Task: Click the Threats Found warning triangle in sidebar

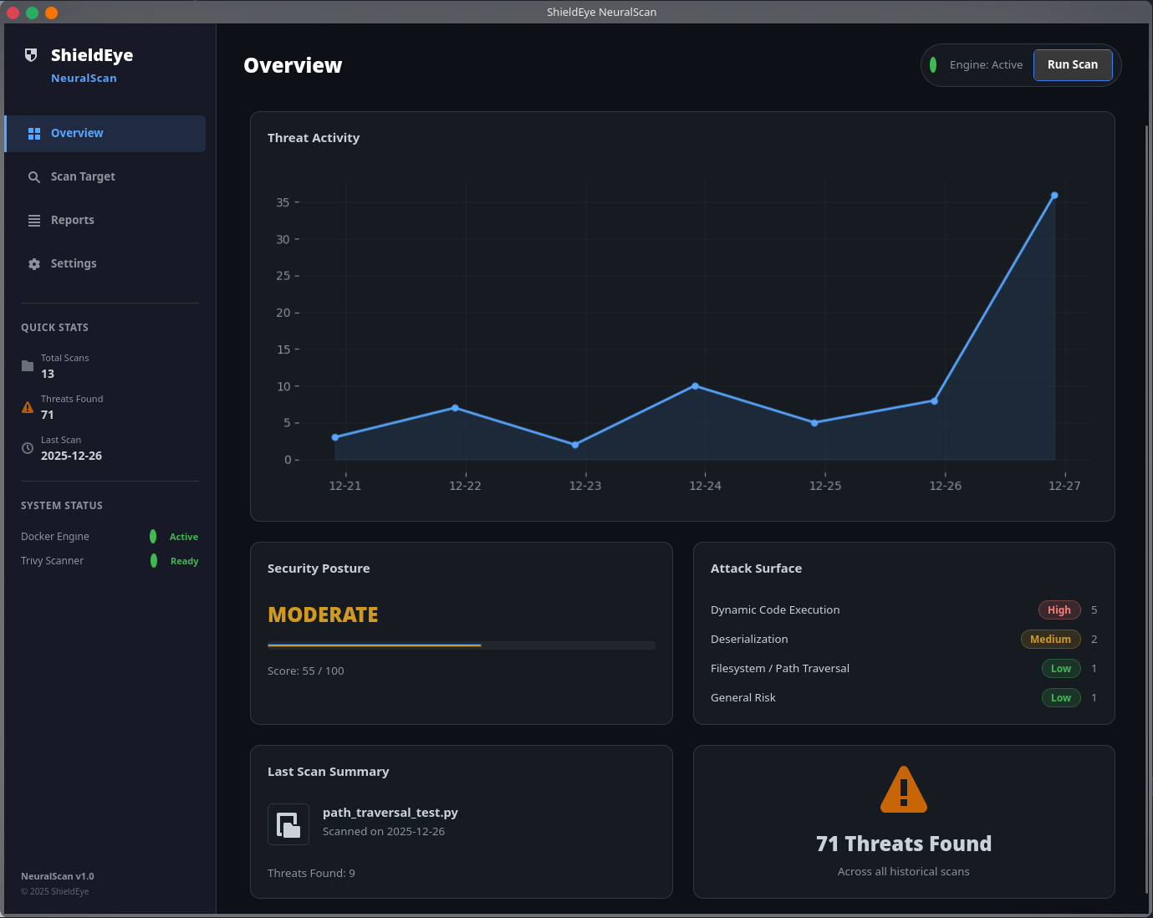Action: click(28, 407)
